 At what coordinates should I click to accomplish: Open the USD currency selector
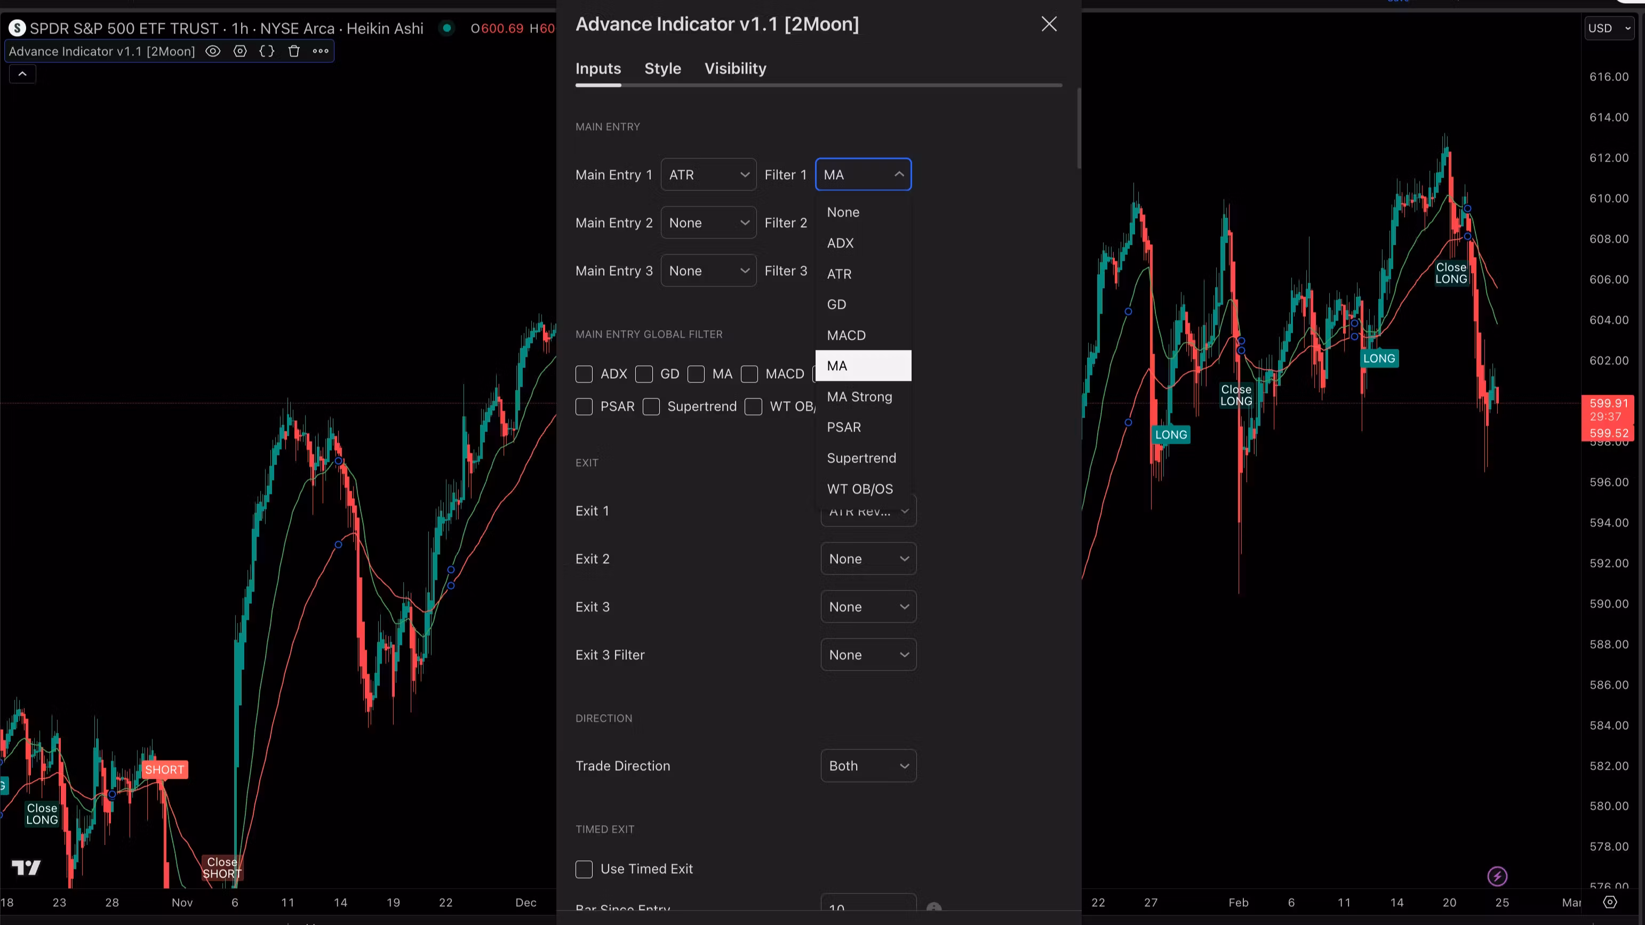pyautogui.click(x=1608, y=28)
